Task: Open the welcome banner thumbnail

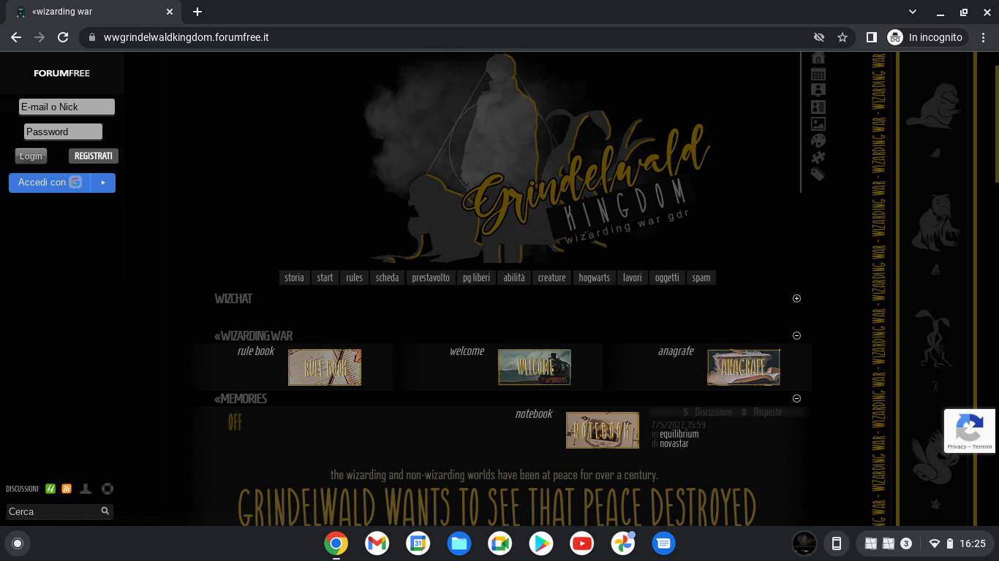Action: 535,367
